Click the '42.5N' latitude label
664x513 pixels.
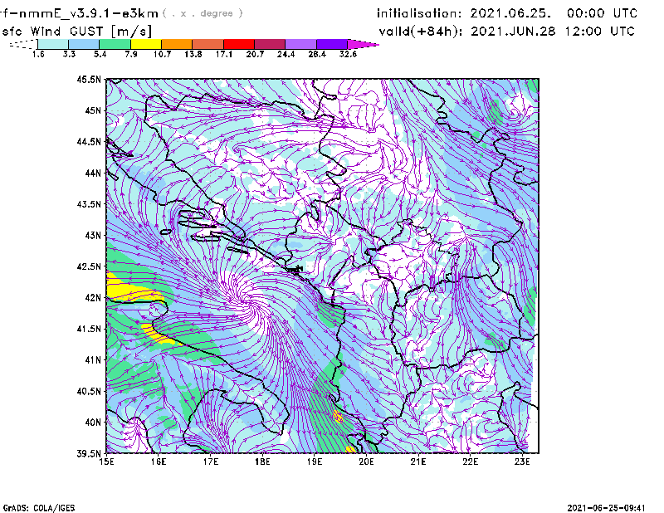[x=89, y=266]
